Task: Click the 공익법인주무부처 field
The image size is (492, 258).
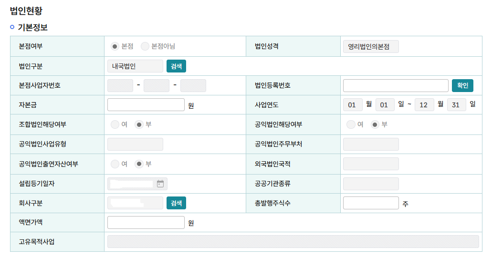Action: point(371,144)
